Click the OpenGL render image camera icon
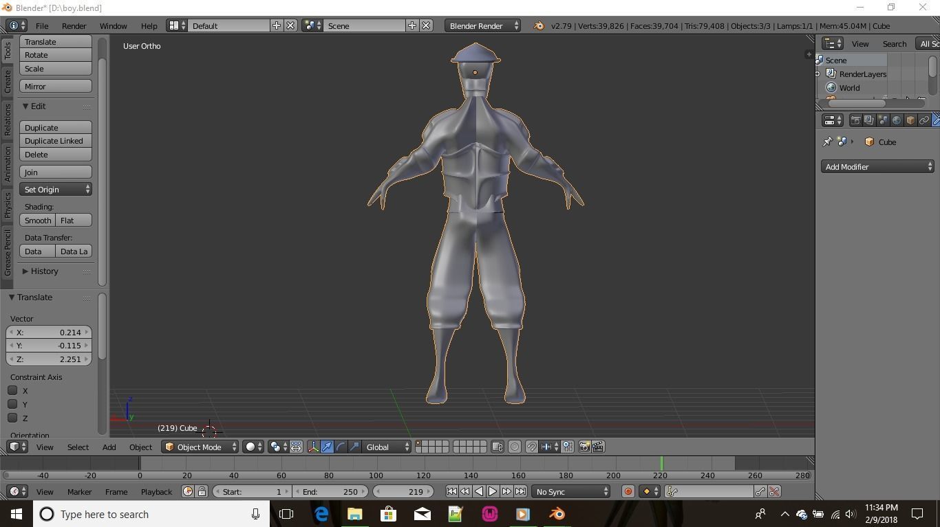940x527 pixels. coord(584,447)
